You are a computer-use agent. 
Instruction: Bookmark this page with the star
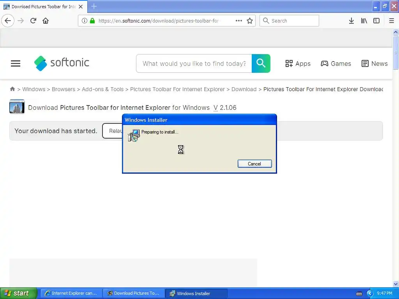[x=250, y=21]
